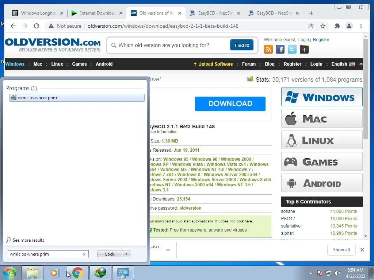The width and height of the screenshot is (374, 280).
Task: Open the English language selector
Action: (x=343, y=64)
